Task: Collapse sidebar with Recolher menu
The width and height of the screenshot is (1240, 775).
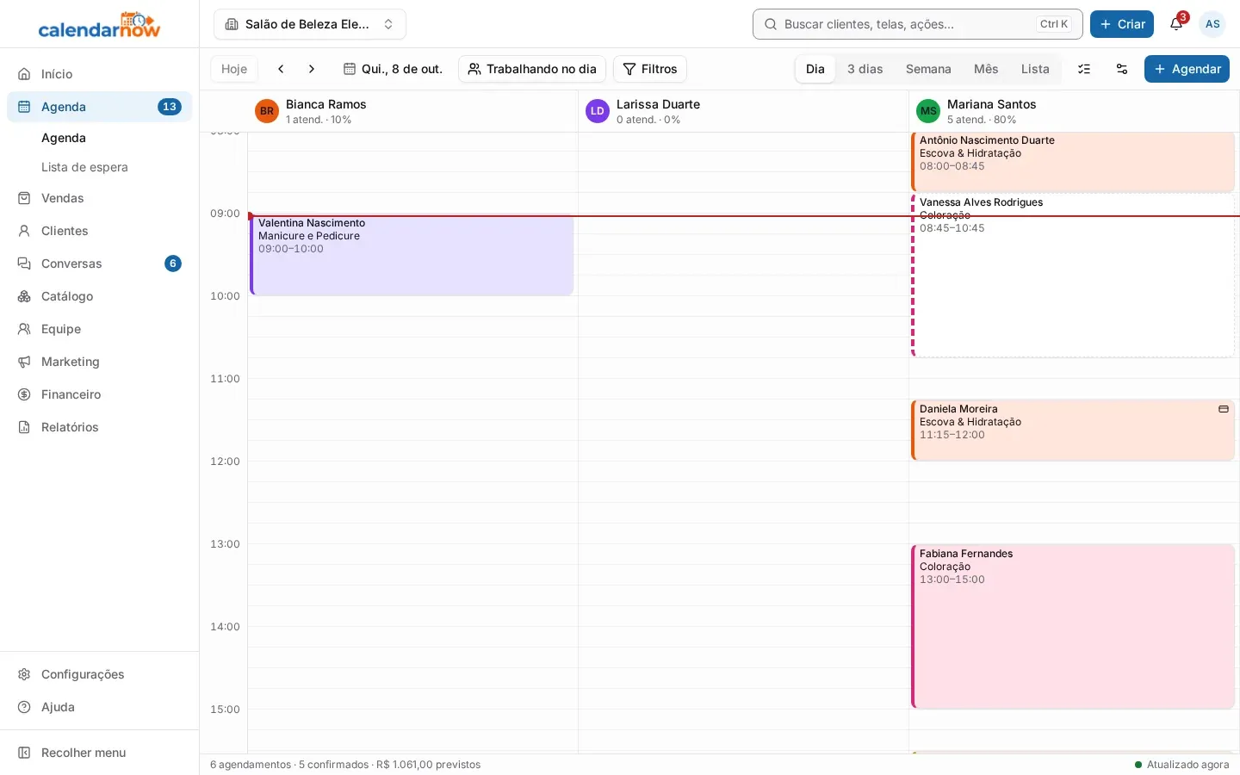Action: (99, 753)
